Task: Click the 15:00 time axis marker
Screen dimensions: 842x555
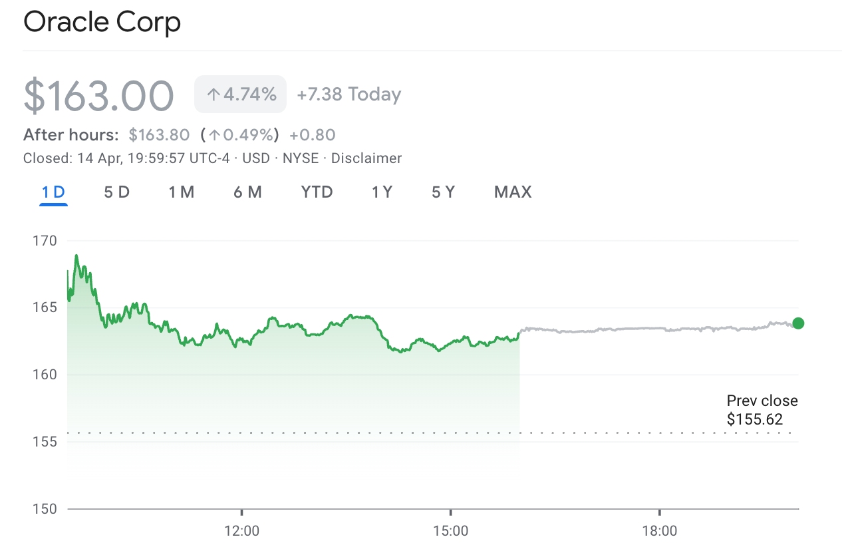Action: click(x=450, y=531)
